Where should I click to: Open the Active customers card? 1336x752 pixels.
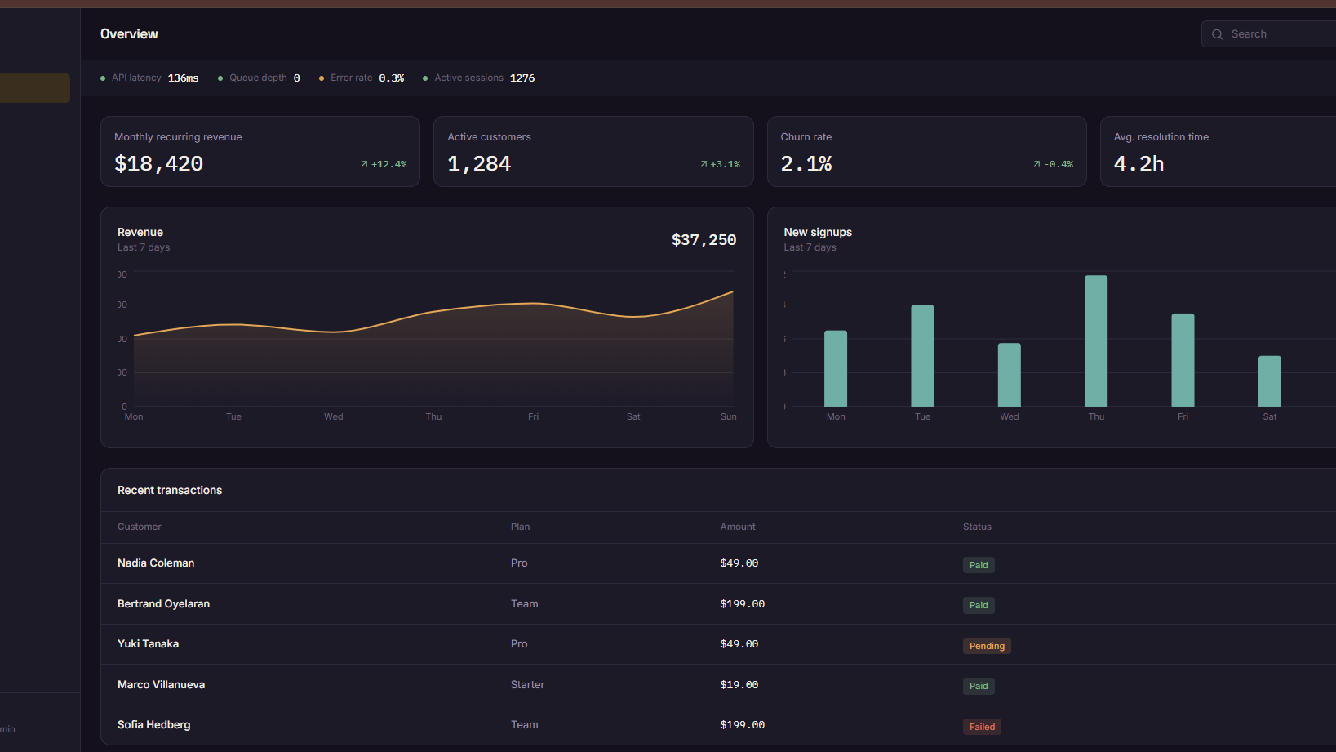click(x=593, y=151)
